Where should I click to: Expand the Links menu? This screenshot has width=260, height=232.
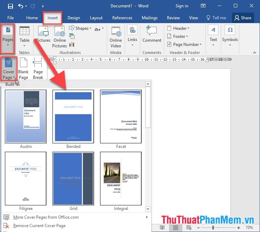point(132,36)
